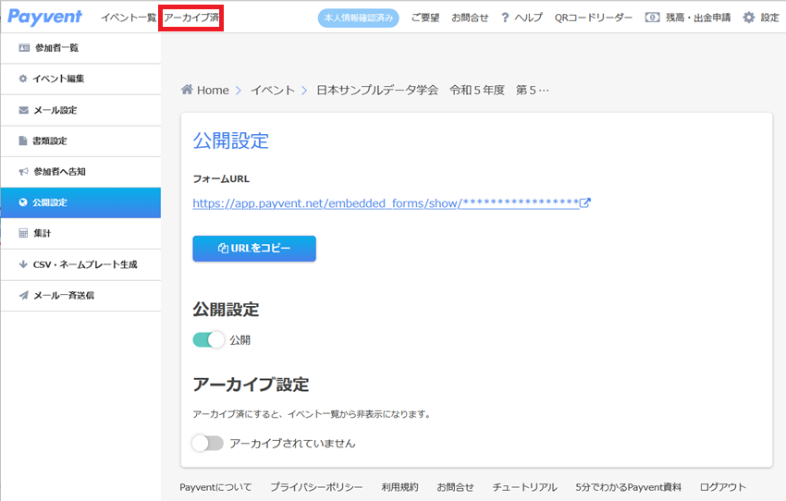This screenshot has height=501, width=786.
Task: Open form URL via external link icon
Action: [585, 203]
